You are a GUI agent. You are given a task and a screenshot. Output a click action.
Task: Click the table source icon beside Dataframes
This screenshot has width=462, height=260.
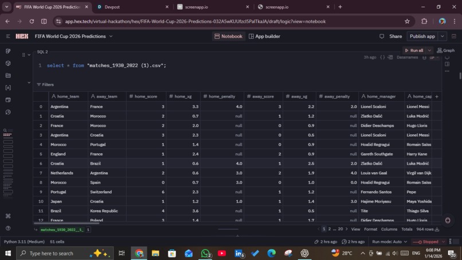point(390,57)
